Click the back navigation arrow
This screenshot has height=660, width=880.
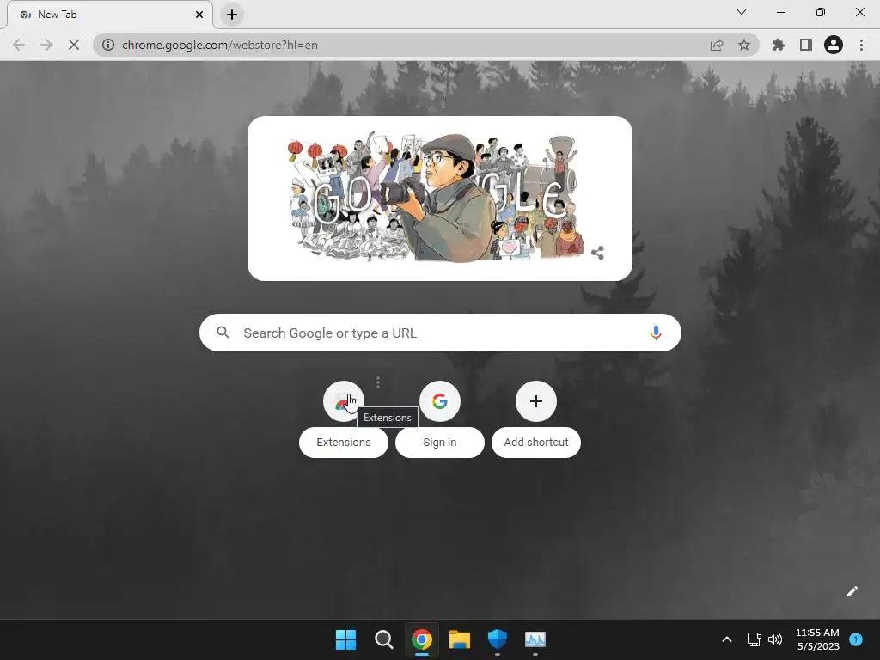[19, 45]
